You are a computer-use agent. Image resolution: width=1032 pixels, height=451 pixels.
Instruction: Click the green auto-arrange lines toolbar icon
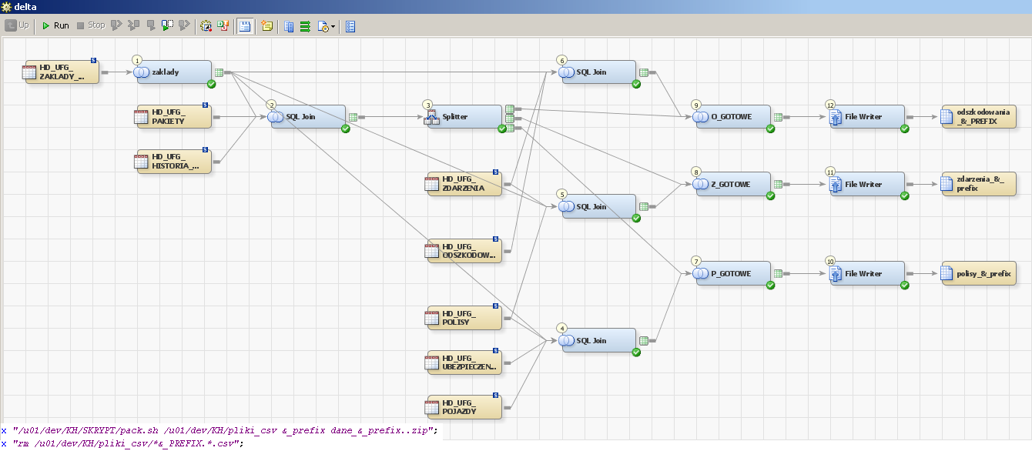tap(305, 25)
